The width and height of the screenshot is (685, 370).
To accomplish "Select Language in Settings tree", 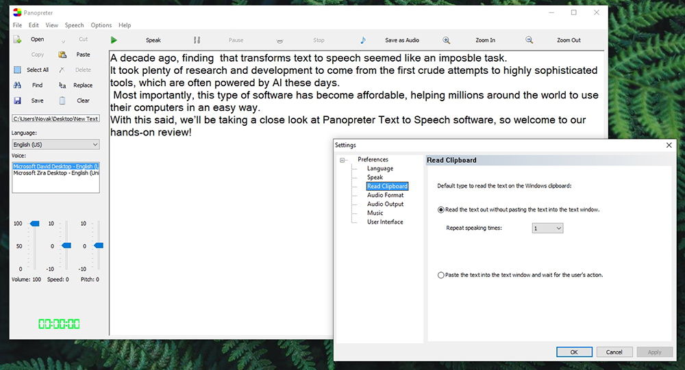I will [380, 168].
